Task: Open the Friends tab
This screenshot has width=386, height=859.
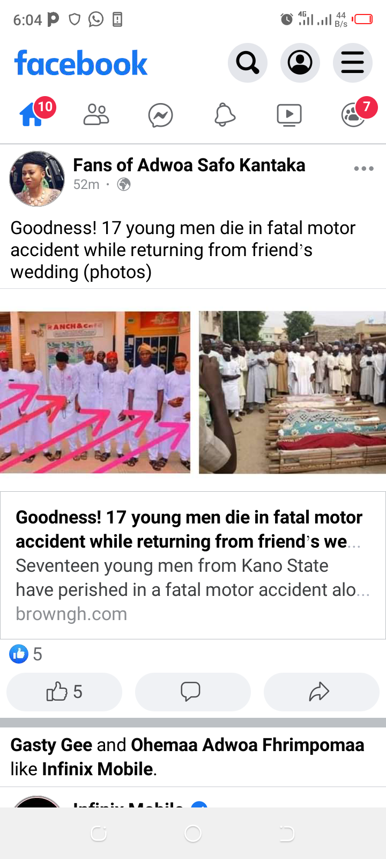Action: pos(96,115)
